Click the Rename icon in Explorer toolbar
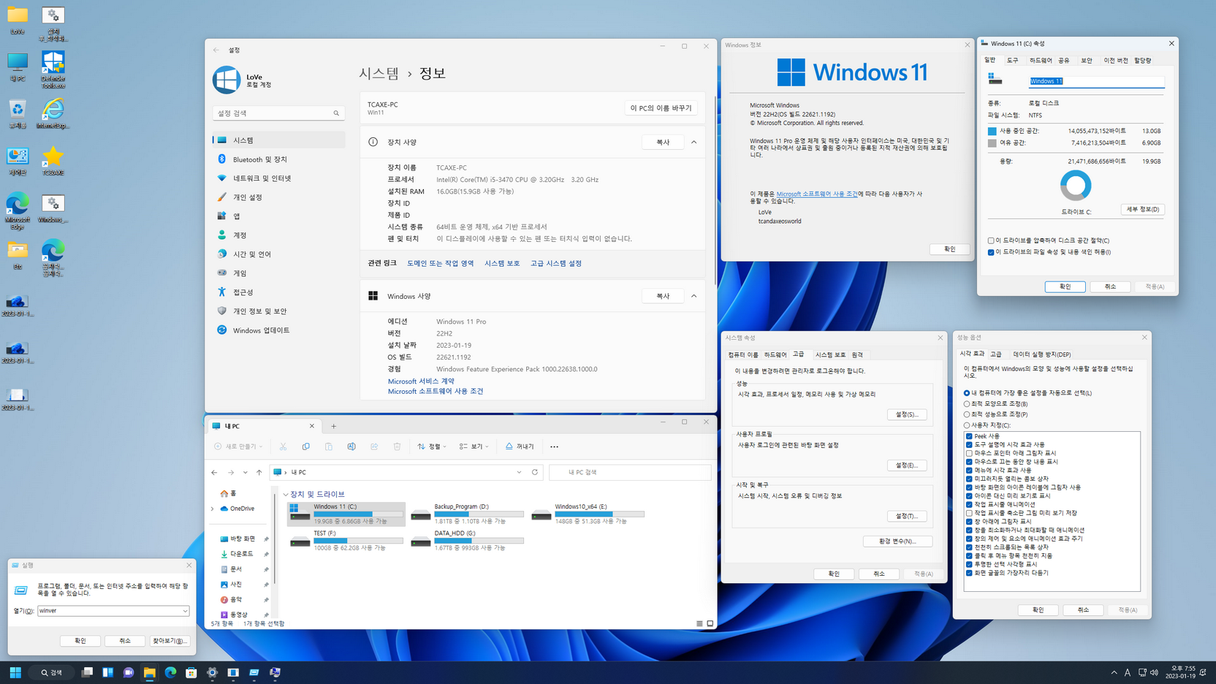Screen dimensions: 1216x684 (351, 446)
